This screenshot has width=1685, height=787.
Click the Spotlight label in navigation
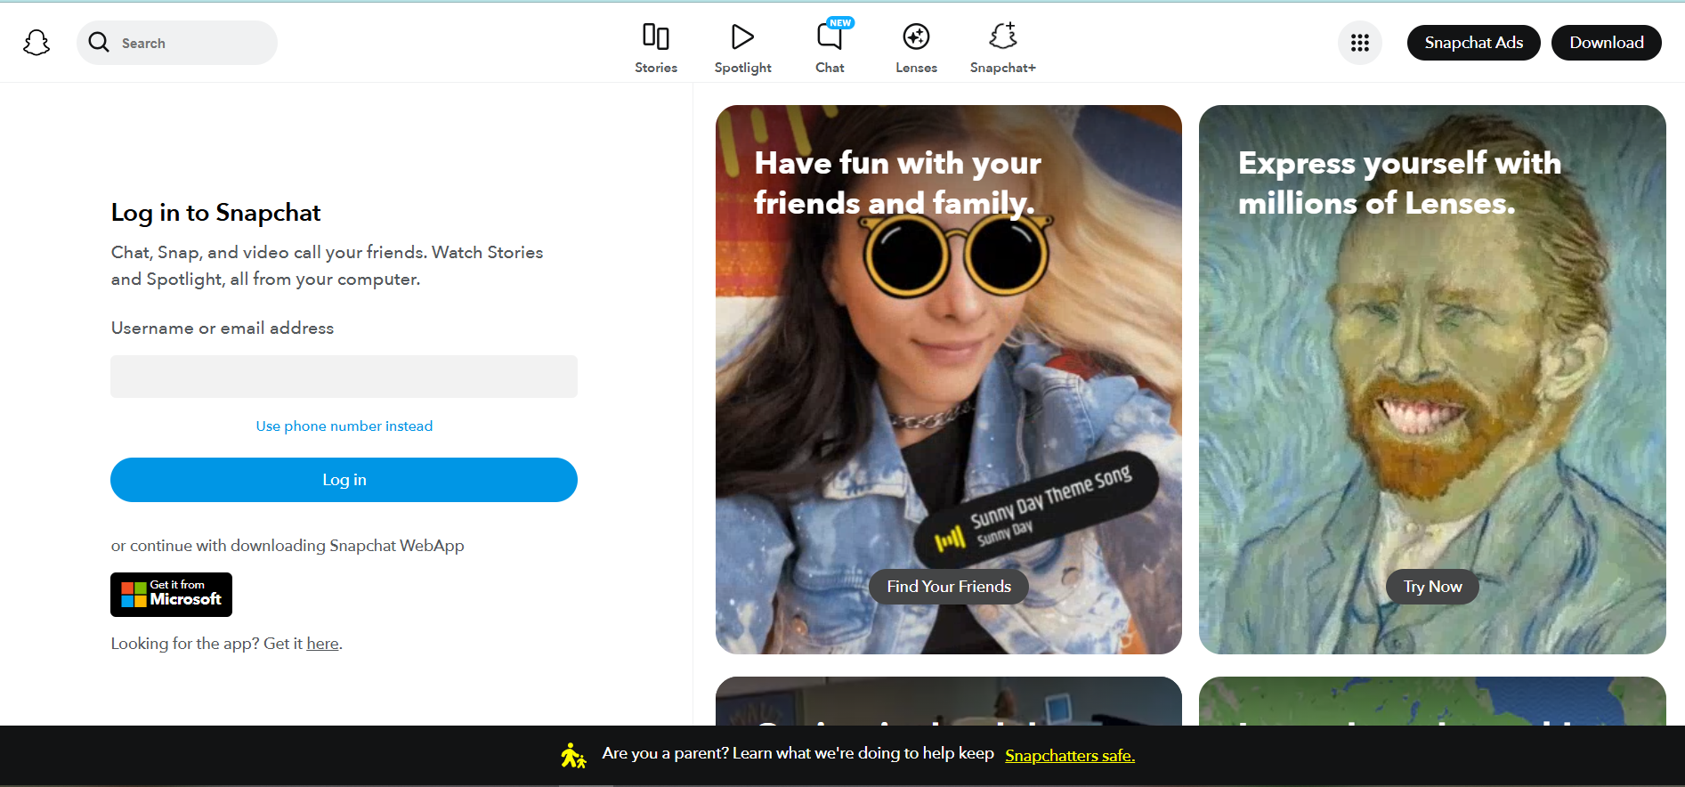(742, 68)
